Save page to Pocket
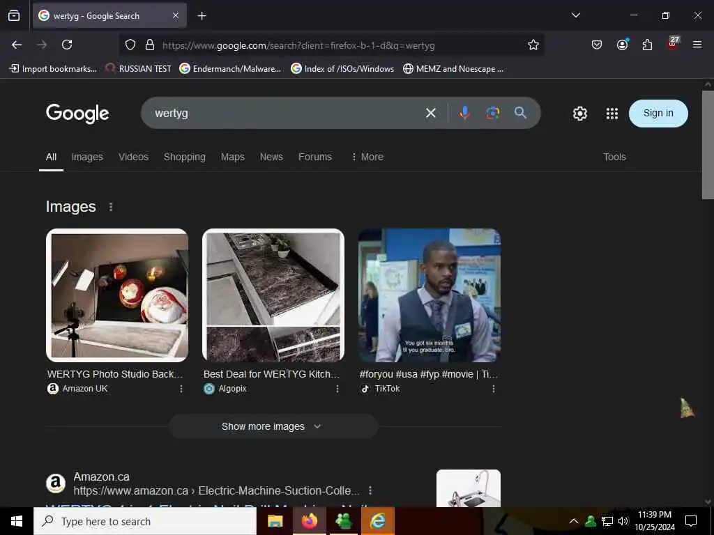Screen dimensions: 714x535 [597, 45]
